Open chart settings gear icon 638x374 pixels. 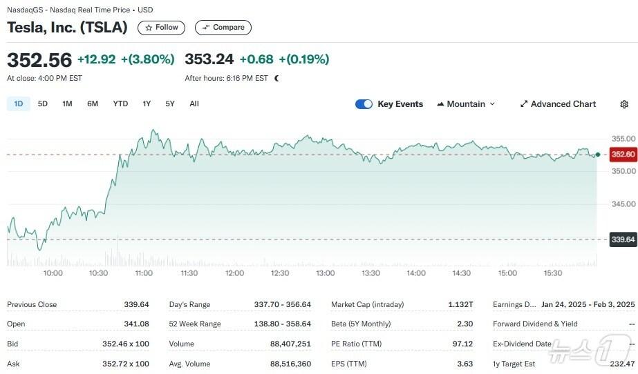click(x=624, y=104)
